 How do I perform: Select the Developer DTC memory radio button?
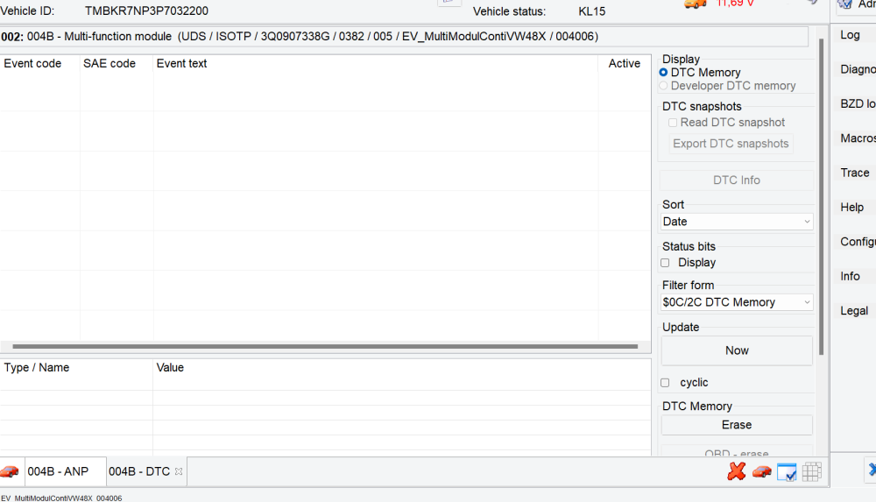[x=663, y=86]
